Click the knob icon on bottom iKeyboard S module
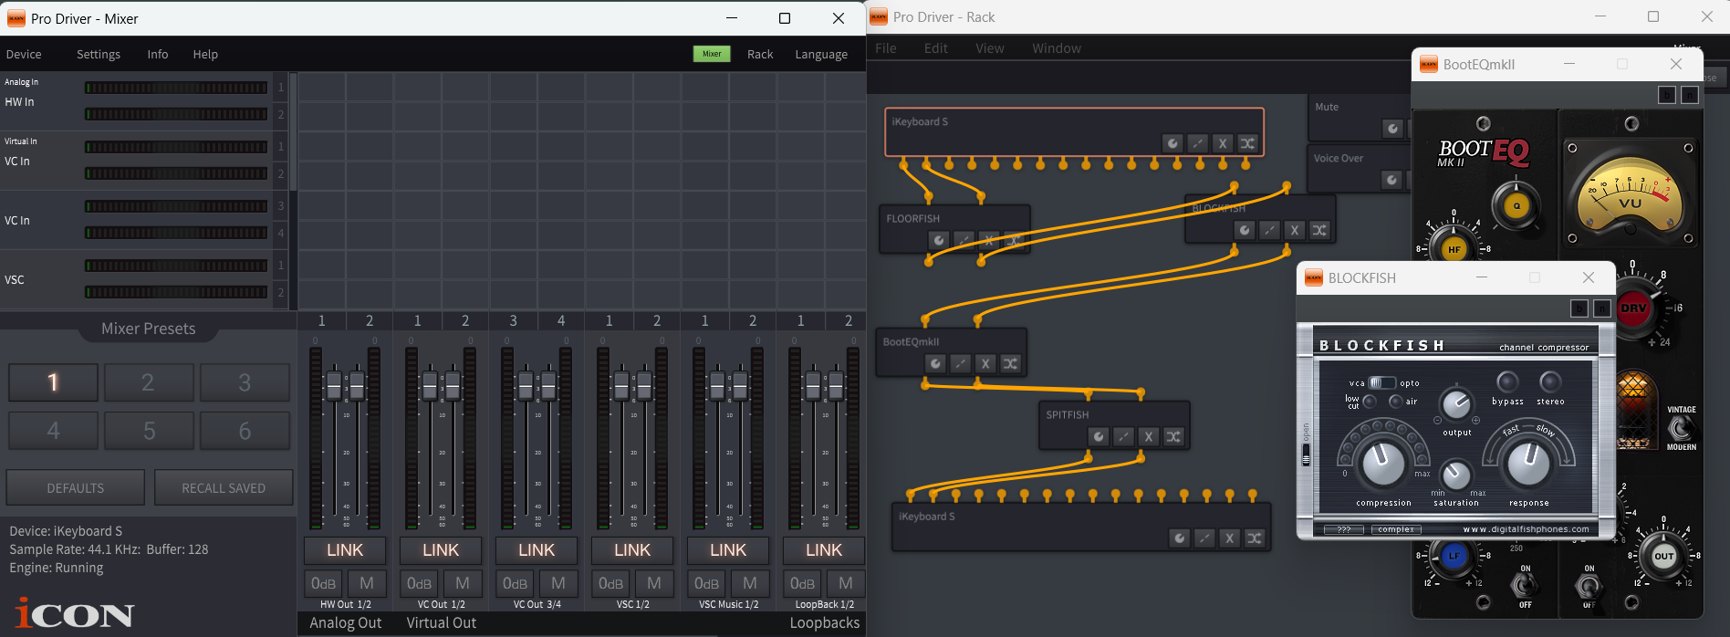The width and height of the screenshot is (1730, 637). (x=1180, y=538)
